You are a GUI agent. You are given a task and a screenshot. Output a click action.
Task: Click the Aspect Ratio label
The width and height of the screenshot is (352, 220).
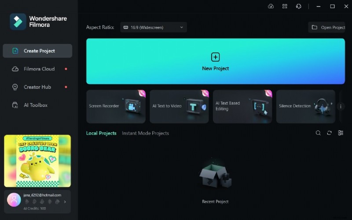[100, 27]
